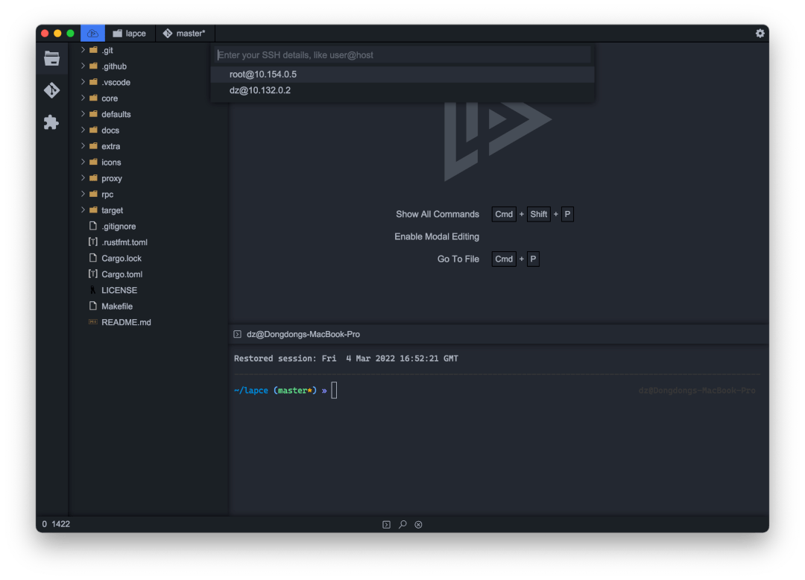Open Lapce settings via the gear icon
The width and height of the screenshot is (805, 580).
(x=760, y=33)
